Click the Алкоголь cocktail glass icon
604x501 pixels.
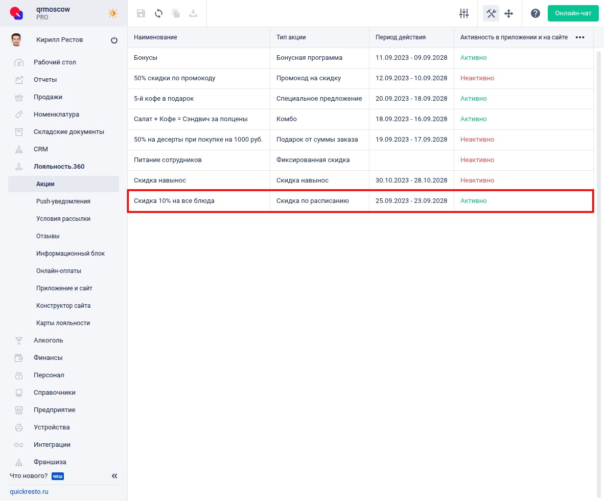point(18,340)
